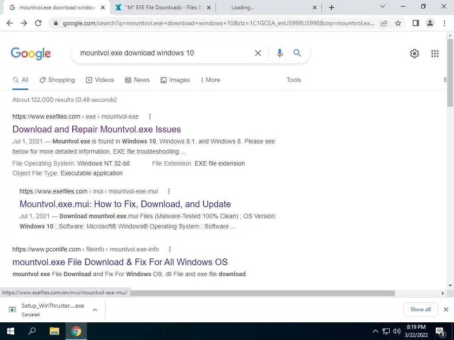This screenshot has width=454, height=340.
Task: Dismiss the downloads bar
Action: click(446, 309)
